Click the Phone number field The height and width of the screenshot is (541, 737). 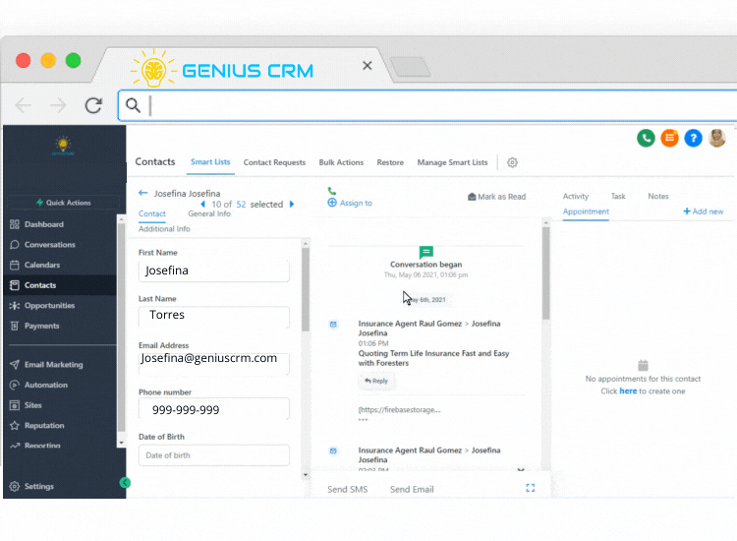tap(214, 409)
